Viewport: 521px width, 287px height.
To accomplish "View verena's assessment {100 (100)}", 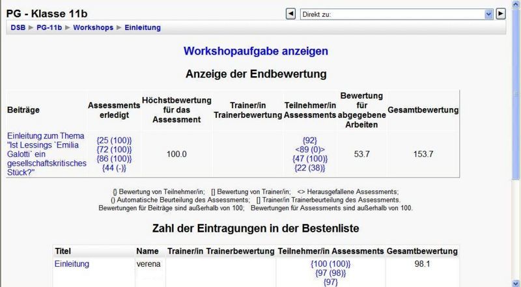I will pos(331,264).
